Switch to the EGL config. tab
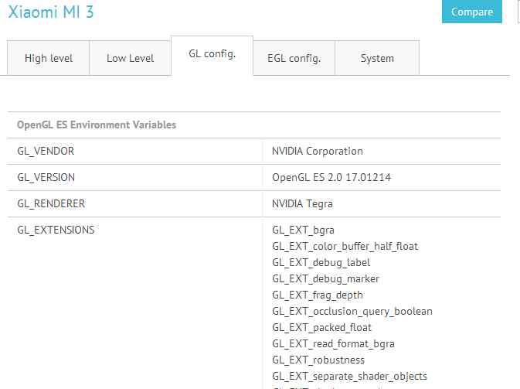Viewport: 520px width, 389px height. click(x=294, y=58)
